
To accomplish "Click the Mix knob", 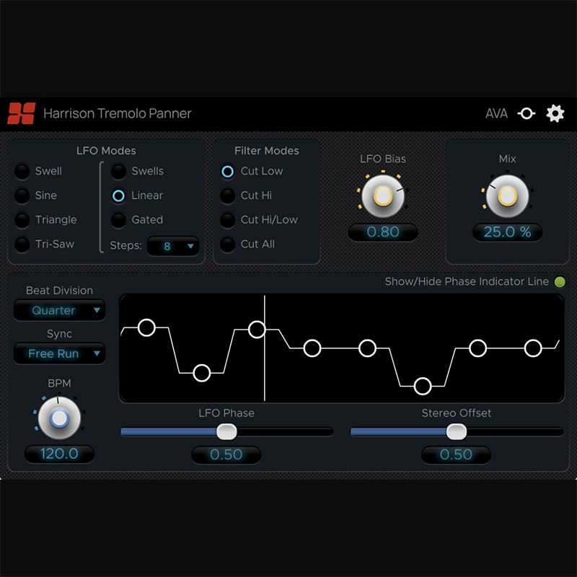I will point(507,195).
